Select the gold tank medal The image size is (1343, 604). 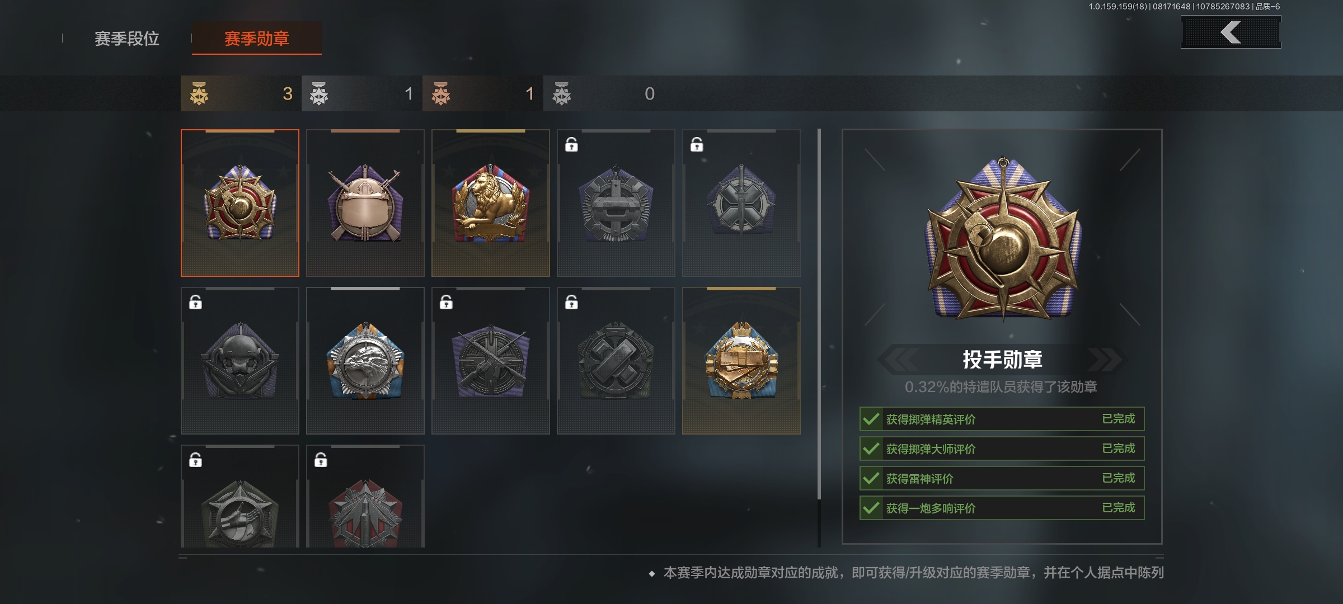click(741, 361)
